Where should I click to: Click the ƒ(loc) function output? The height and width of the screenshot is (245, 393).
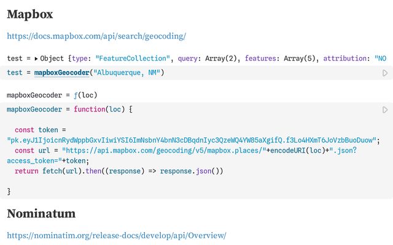click(85, 95)
